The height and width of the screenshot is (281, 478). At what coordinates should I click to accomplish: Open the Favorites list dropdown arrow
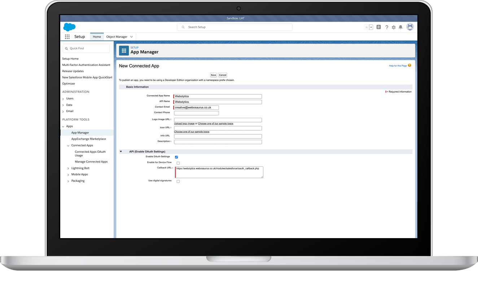click(x=371, y=27)
